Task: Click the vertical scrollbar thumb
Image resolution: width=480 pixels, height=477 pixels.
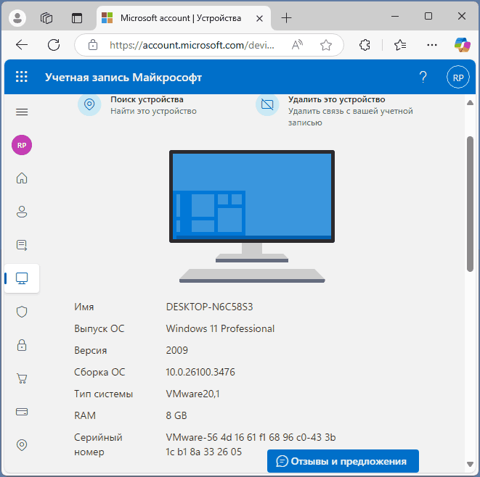Action: [x=471, y=204]
